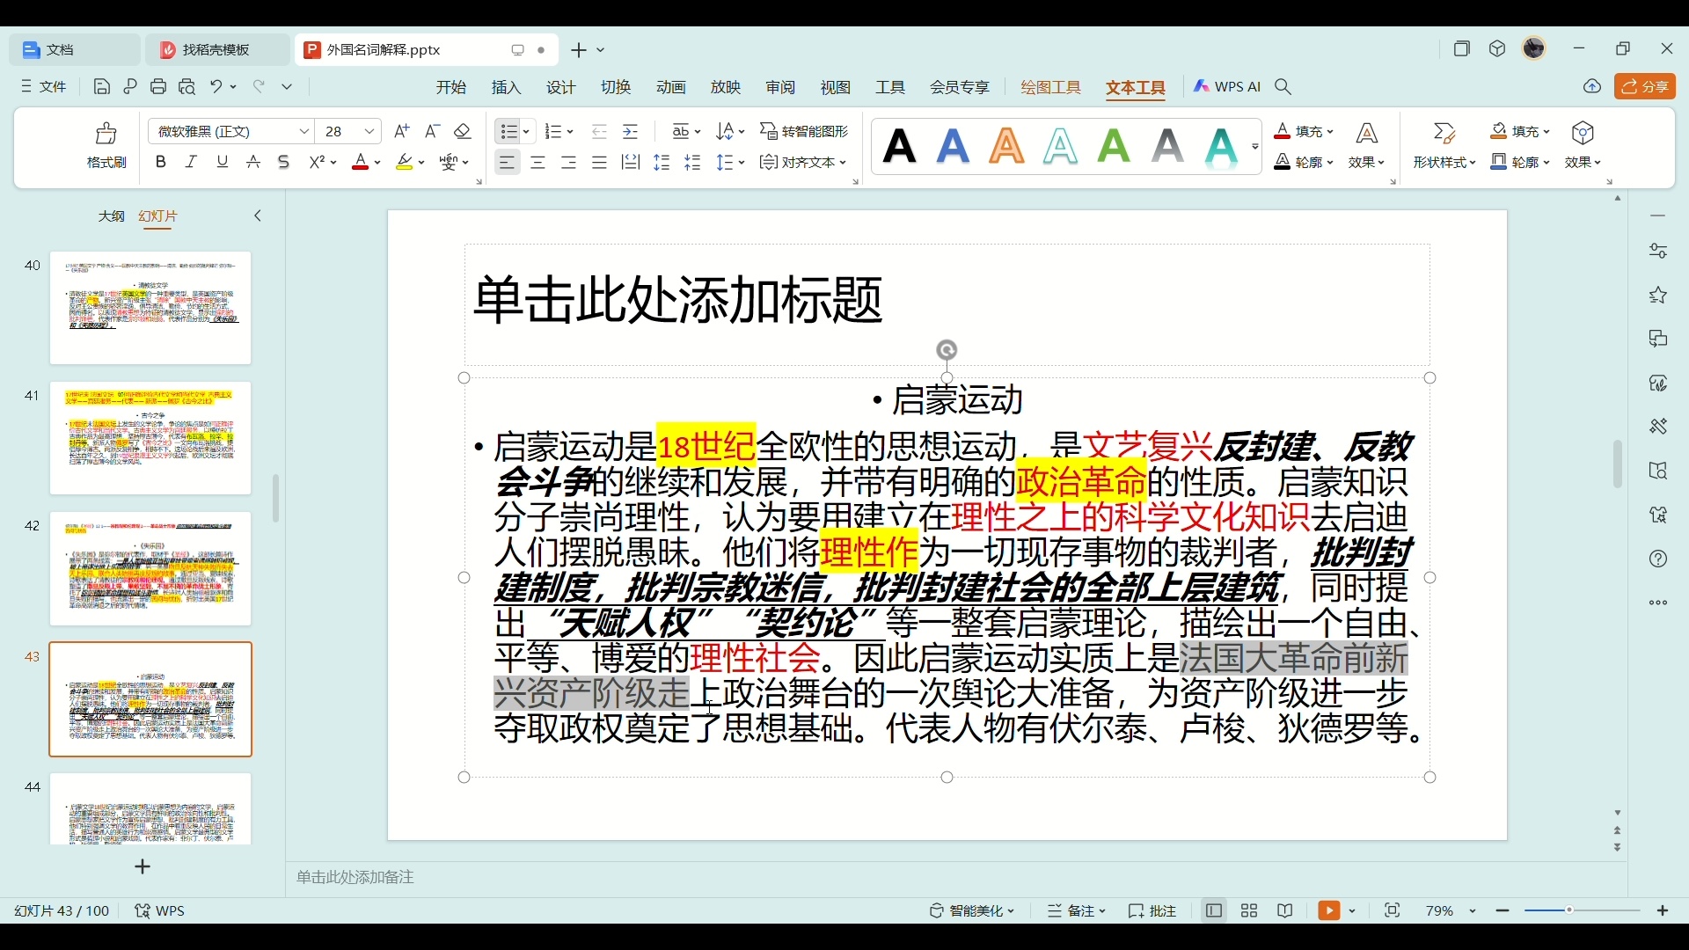Viewport: 1689px width, 950px height.
Task: Expand the text style gallery arrow
Action: point(1255,147)
